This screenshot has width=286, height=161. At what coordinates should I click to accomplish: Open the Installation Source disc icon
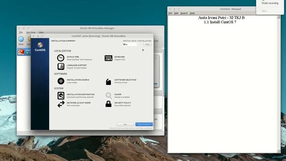61,81
